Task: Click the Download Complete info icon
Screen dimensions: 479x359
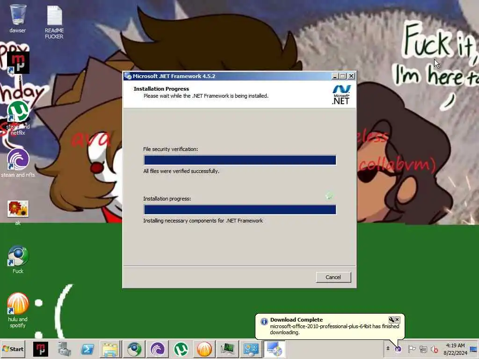Action: pyautogui.click(x=264, y=322)
